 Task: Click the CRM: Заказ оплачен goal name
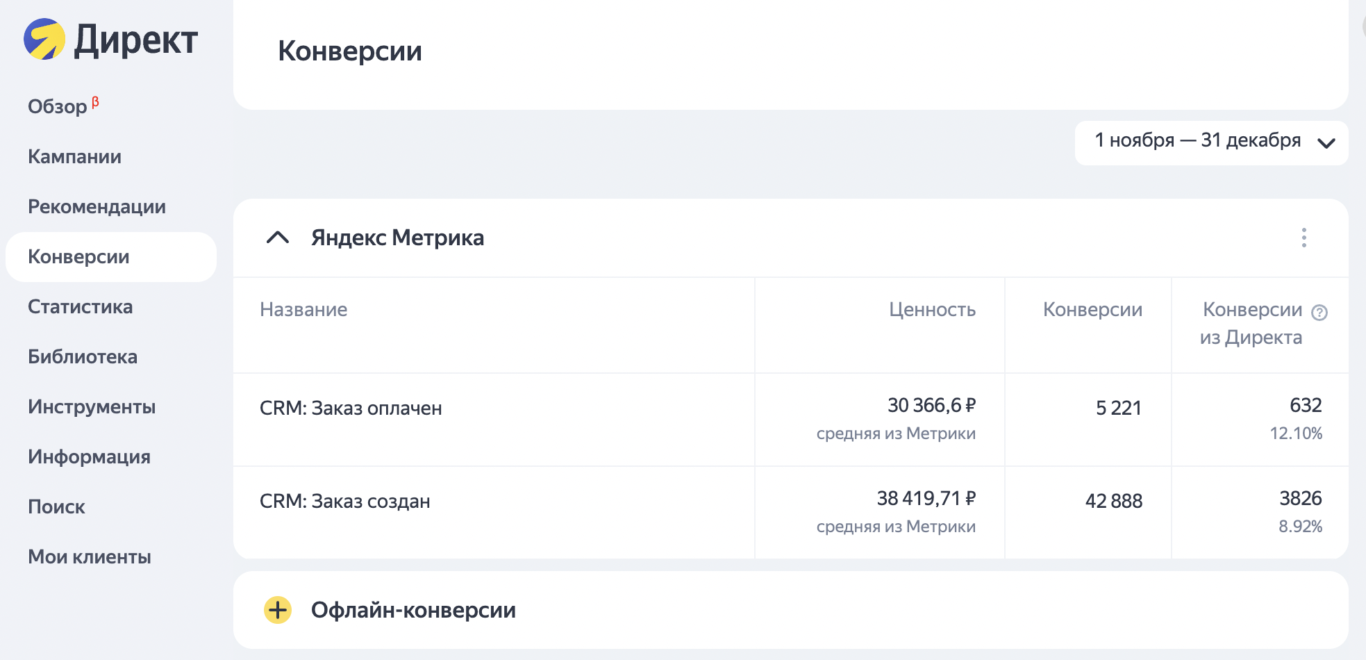[351, 408]
